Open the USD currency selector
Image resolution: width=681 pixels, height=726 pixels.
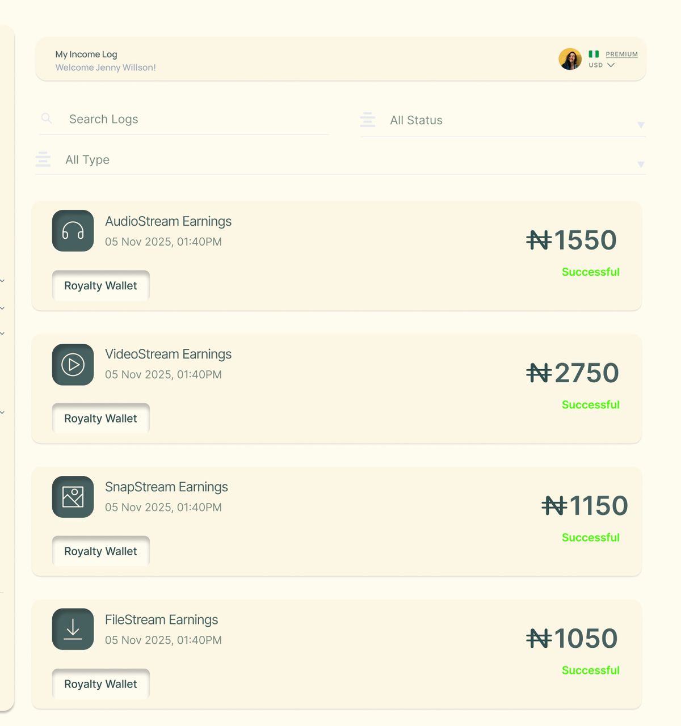(602, 65)
